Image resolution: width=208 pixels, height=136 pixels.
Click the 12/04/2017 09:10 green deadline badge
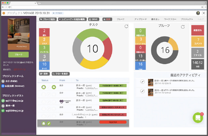pyautogui.click(x=113, y=100)
